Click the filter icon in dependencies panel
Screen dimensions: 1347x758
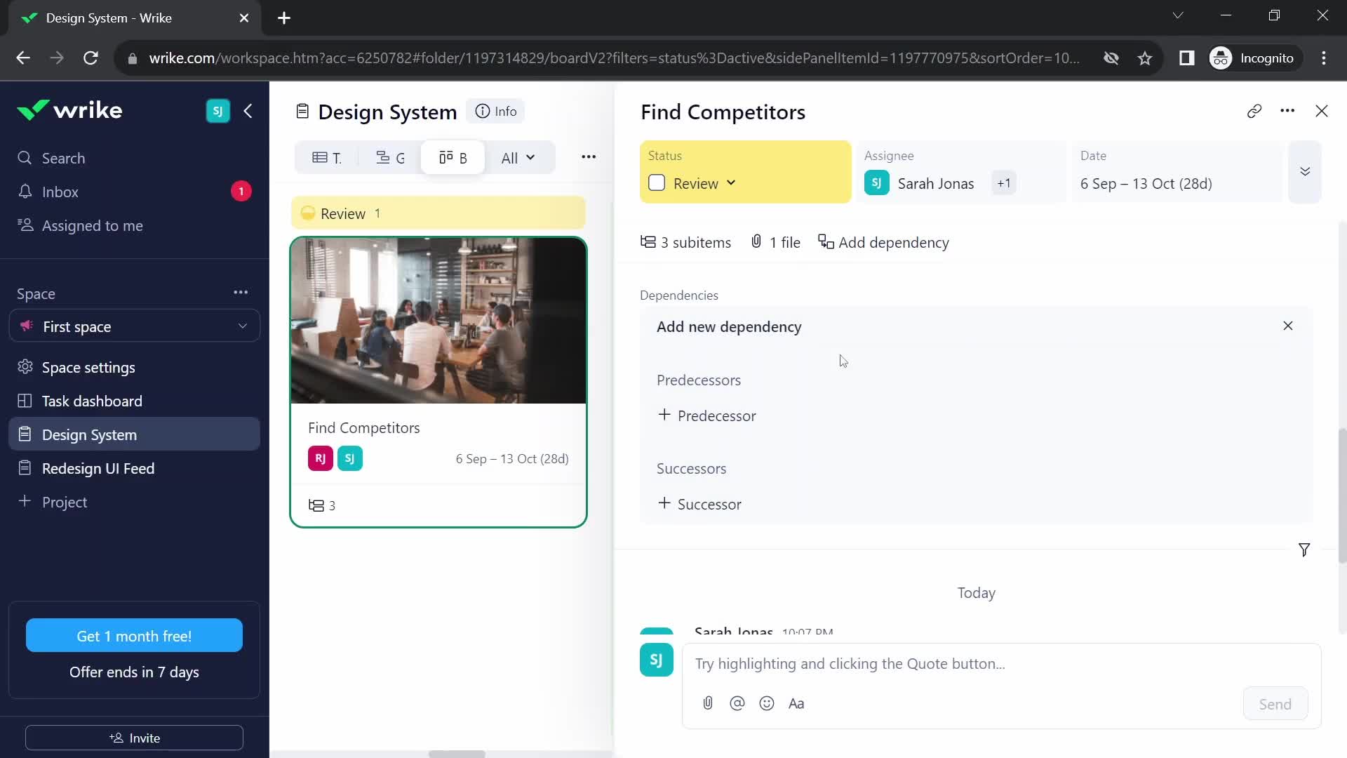pyautogui.click(x=1304, y=550)
